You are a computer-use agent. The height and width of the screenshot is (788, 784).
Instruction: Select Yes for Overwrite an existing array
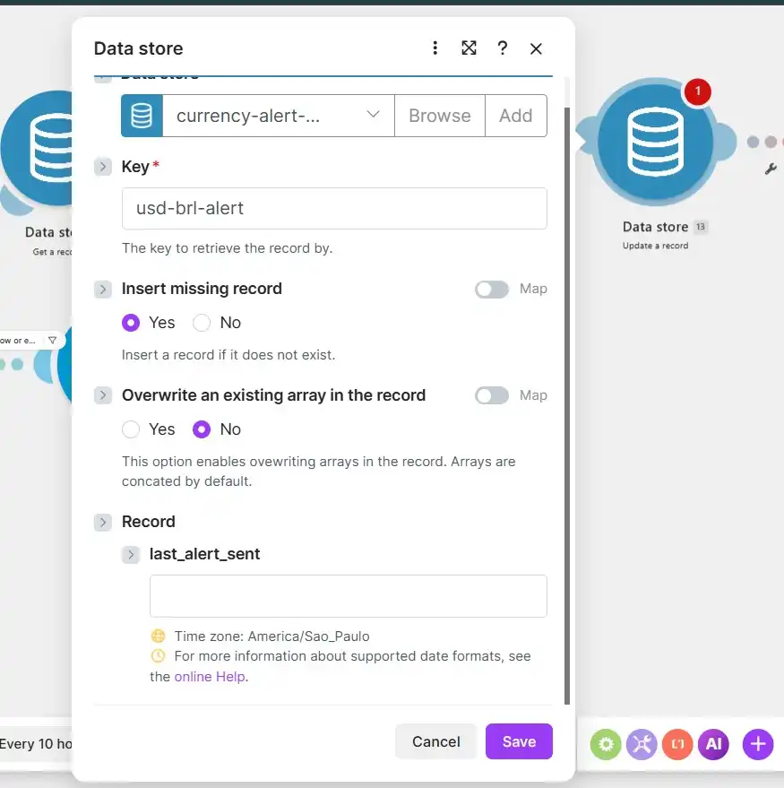(131, 429)
